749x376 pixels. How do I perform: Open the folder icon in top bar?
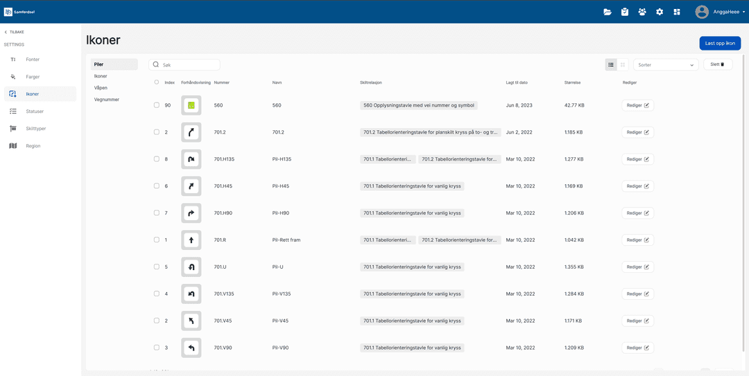[x=608, y=12]
